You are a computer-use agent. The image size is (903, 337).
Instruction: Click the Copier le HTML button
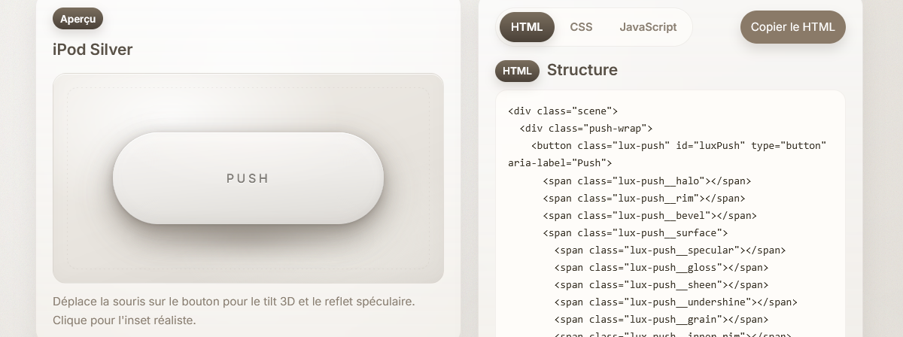[x=793, y=27]
